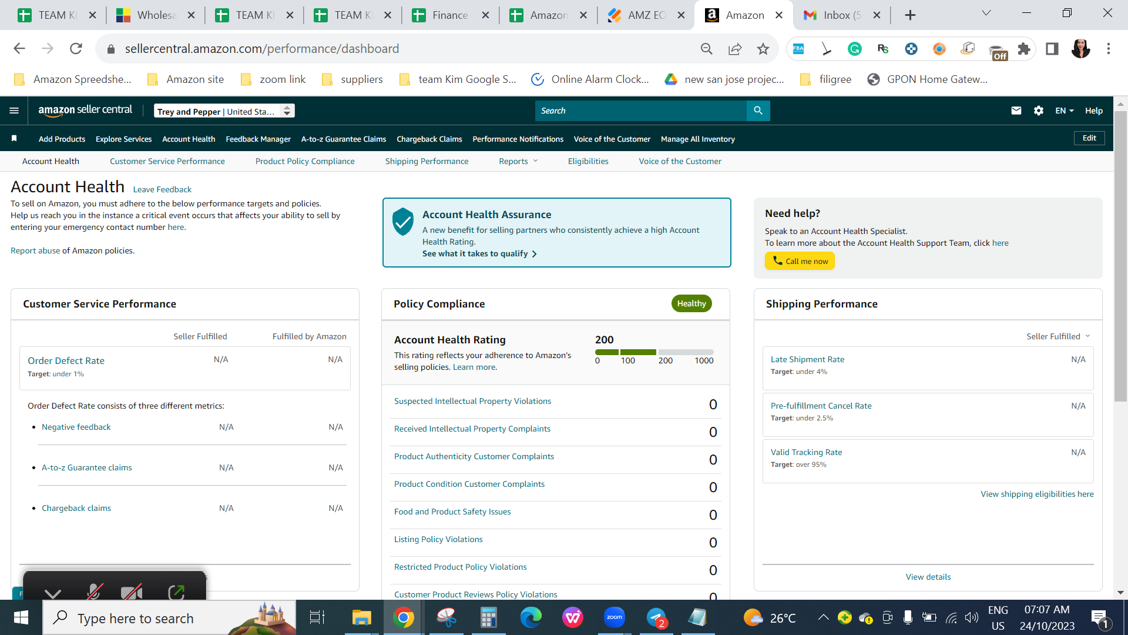Reload the page with the refresh icon
Image resolution: width=1128 pixels, height=635 pixels.
[76, 49]
